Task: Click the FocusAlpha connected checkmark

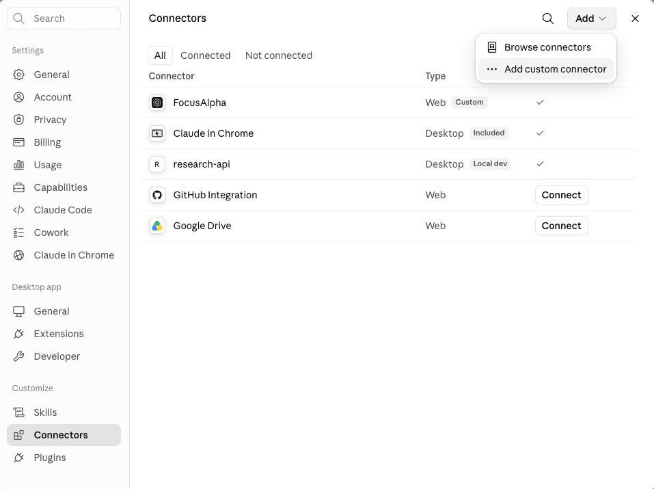Action: [540, 103]
